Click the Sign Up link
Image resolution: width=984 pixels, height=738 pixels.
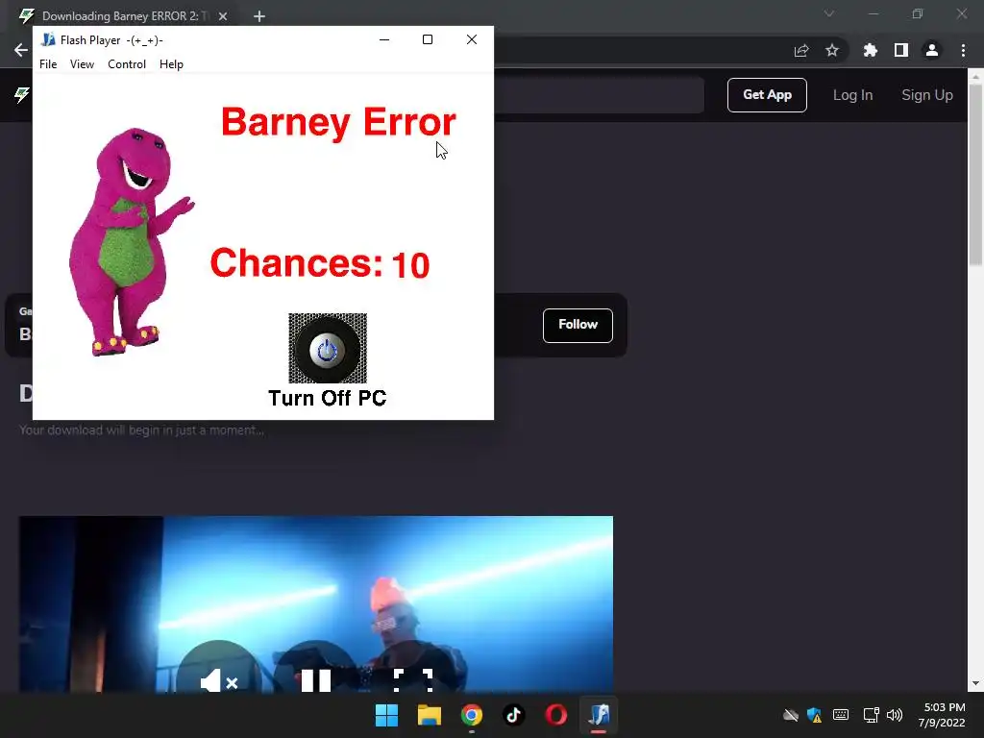(927, 95)
